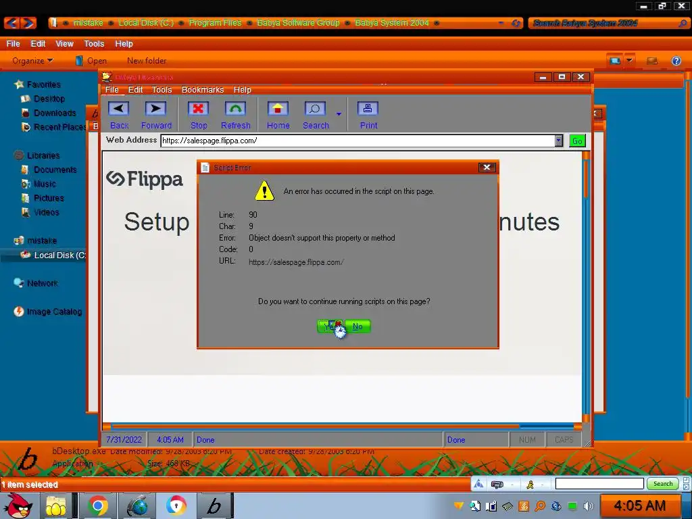
Task: Open Google Chrome from the taskbar
Action: [97, 505]
